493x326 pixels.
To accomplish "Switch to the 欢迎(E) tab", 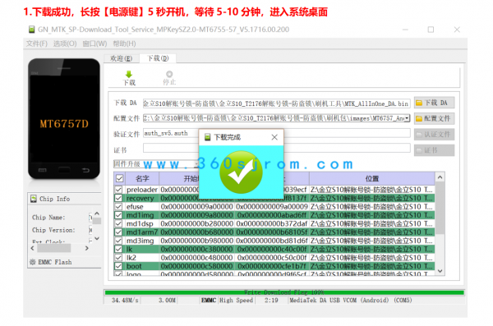I will coord(122,58).
